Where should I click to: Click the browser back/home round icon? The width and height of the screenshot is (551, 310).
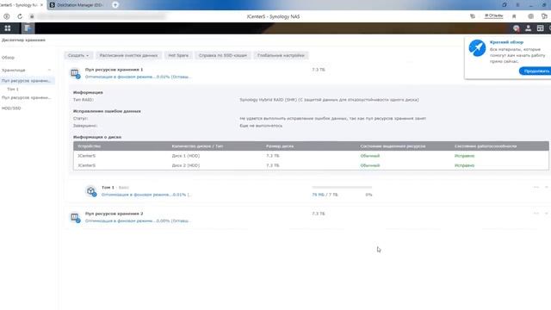pos(6,16)
